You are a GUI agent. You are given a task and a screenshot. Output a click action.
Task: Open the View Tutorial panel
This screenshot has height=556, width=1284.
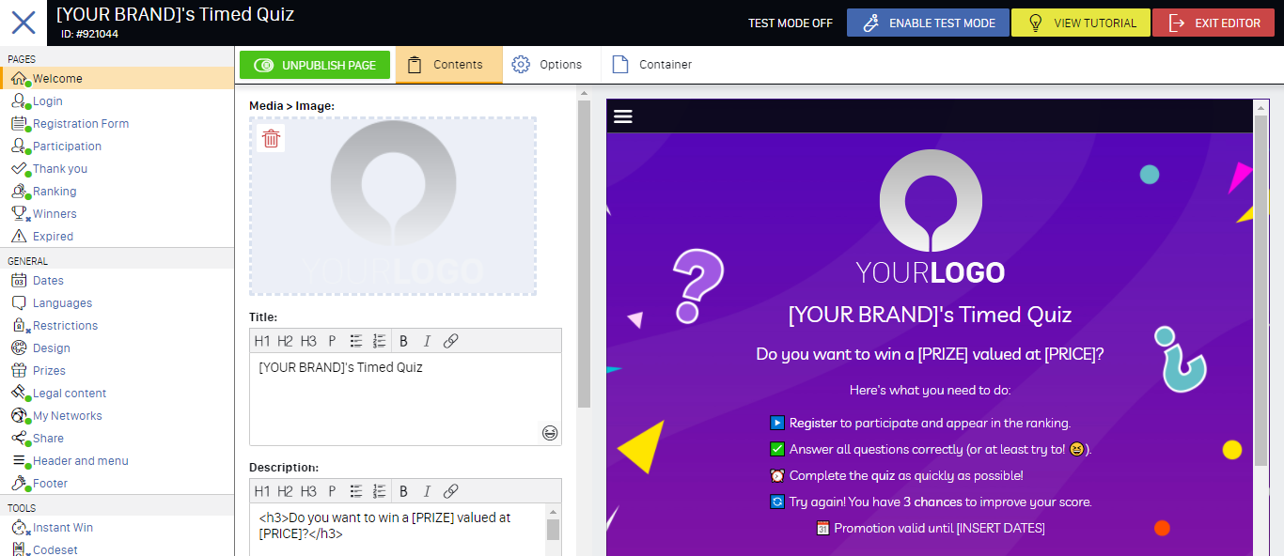[1081, 22]
